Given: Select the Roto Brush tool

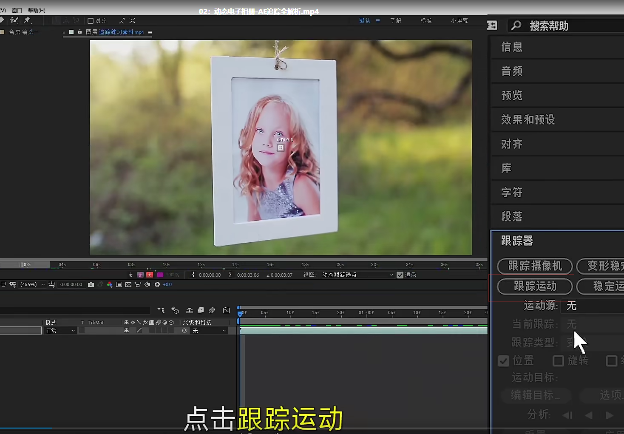Looking at the screenshot, I should (14, 20).
